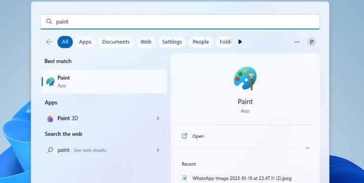Screen dimensions: 364x183
Task: Click the Paint 3D app icon
Action: [x=50, y=118]
